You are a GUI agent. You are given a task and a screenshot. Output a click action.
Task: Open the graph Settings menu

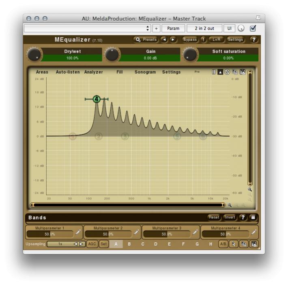point(171,72)
